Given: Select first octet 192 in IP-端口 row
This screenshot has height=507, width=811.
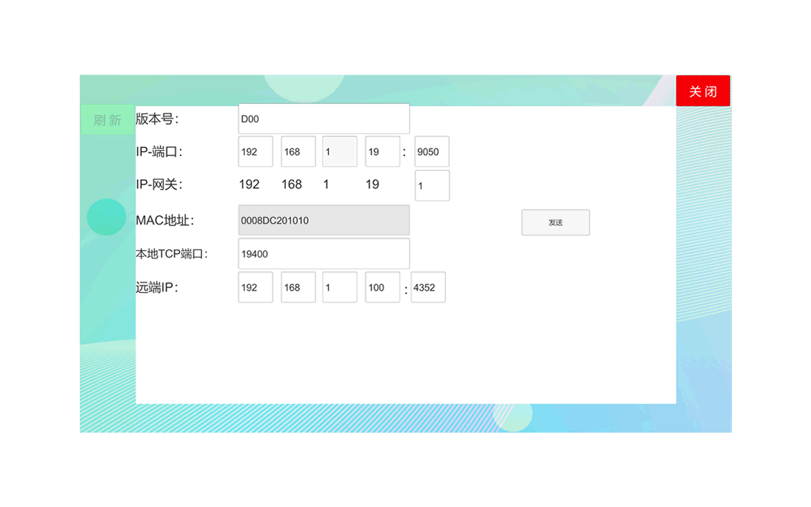Looking at the screenshot, I should (x=255, y=152).
